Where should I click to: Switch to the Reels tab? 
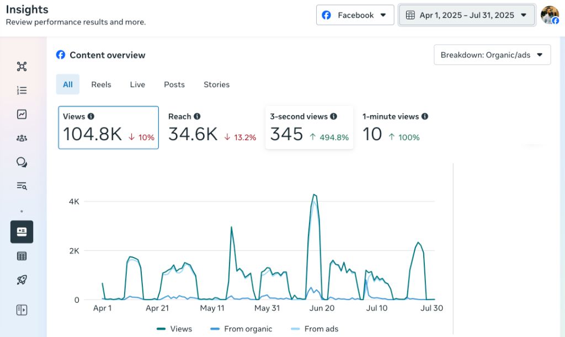pyautogui.click(x=101, y=84)
